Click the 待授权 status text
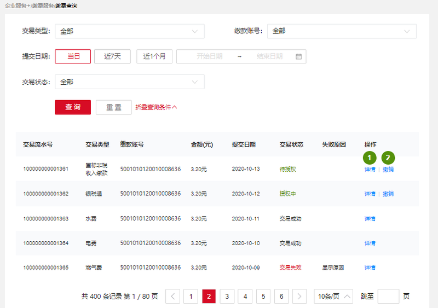Screen dimensions: 438x308 click(288, 169)
